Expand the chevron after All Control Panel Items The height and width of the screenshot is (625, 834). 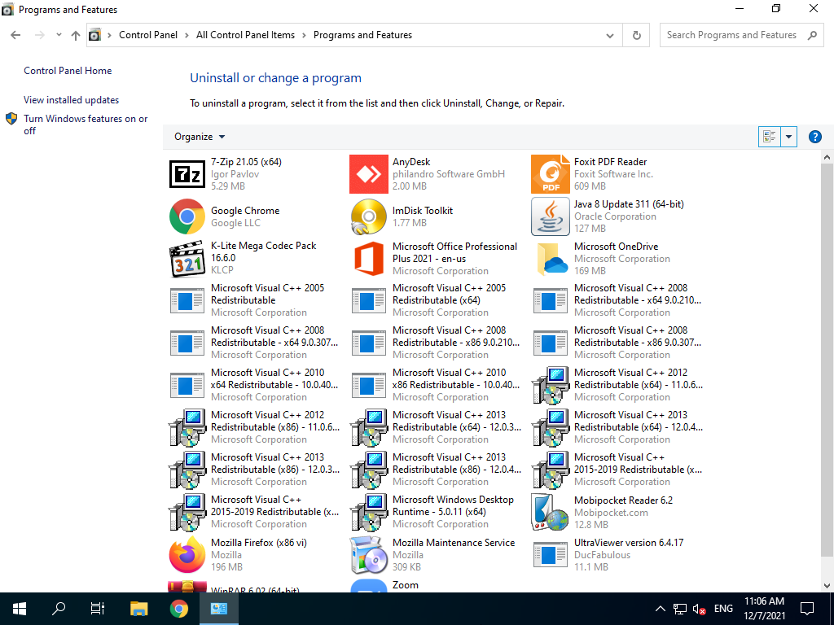tap(305, 35)
